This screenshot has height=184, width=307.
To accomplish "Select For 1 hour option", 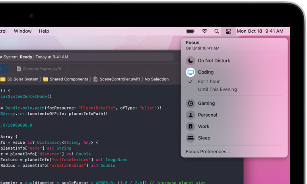I will click(209, 81).
